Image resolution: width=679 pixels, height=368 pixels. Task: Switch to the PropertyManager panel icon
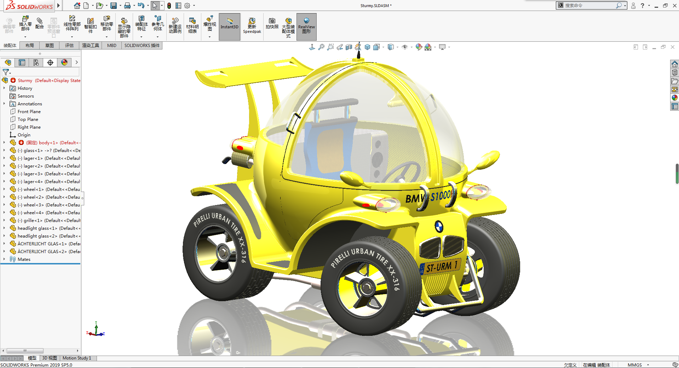[22, 63]
